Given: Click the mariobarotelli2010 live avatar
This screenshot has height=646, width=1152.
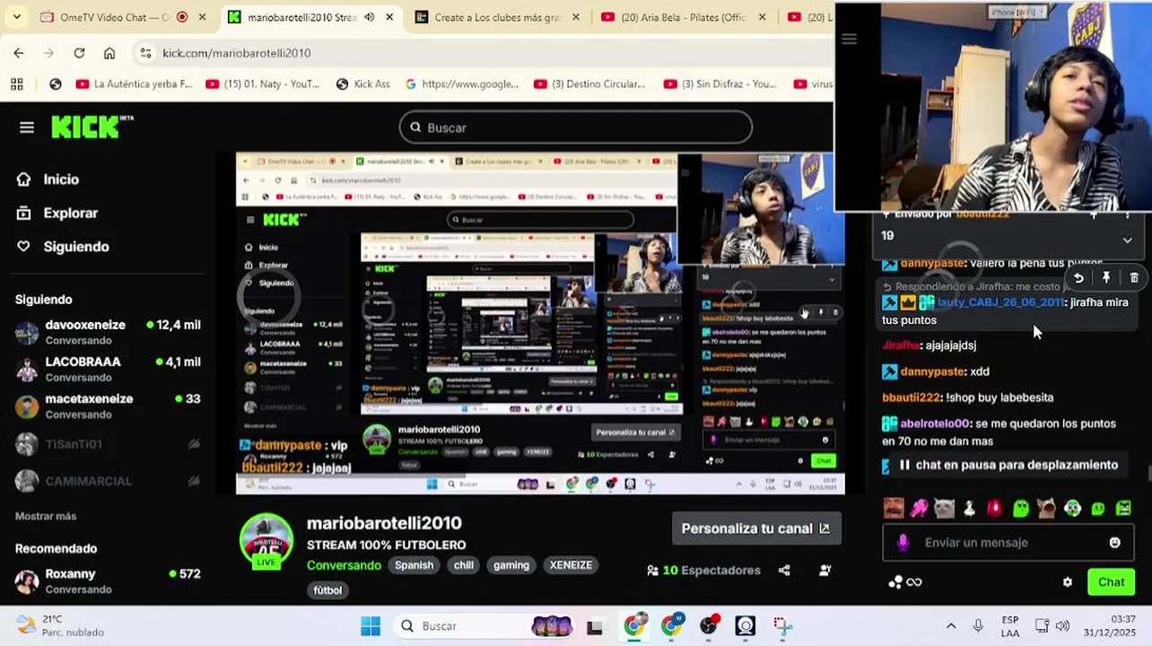Looking at the screenshot, I should (x=266, y=540).
